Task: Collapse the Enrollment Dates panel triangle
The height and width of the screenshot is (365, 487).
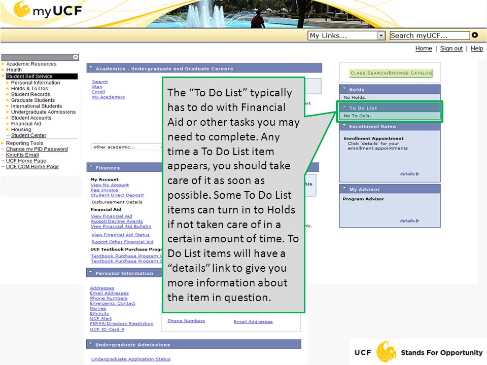Action: tap(344, 125)
